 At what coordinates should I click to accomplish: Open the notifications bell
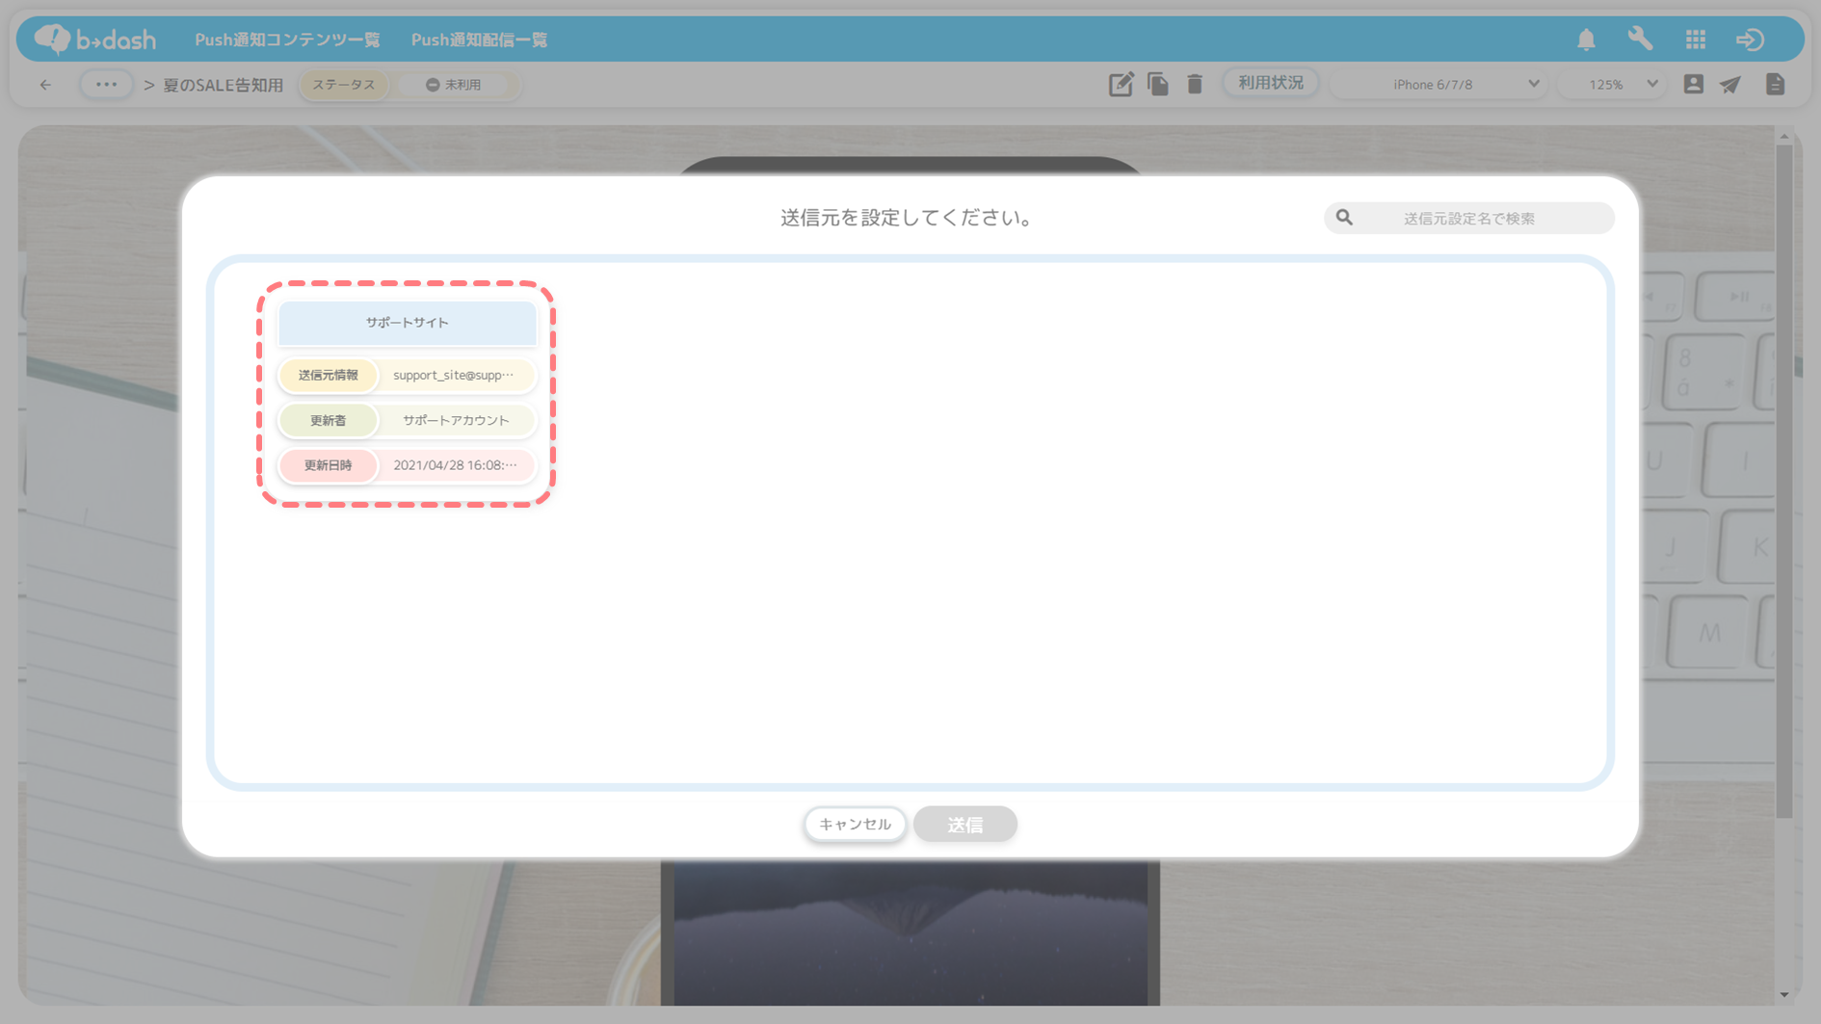[1586, 39]
